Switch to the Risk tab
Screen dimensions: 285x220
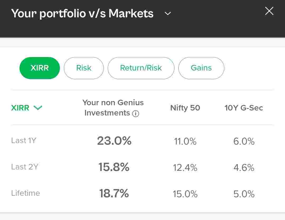(x=84, y=68)
